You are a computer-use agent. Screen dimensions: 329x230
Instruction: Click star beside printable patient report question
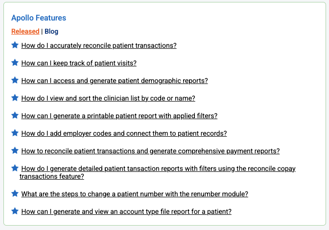[15, 116]
